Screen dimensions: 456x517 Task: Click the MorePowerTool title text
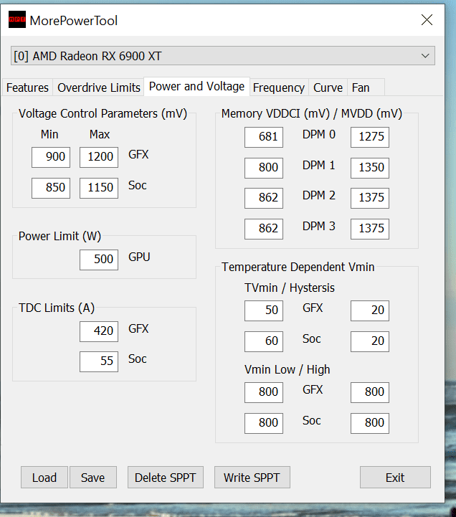[x=74, y=21]
